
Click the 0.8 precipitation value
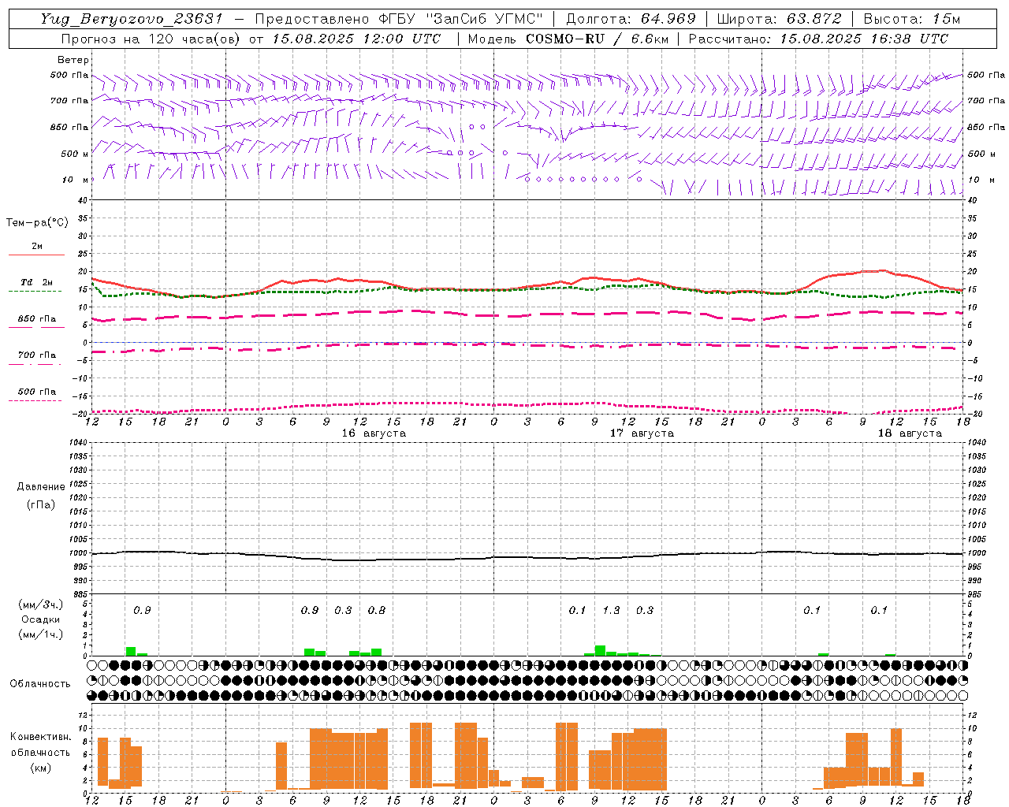pyautogui.click(x=377, y=610)
